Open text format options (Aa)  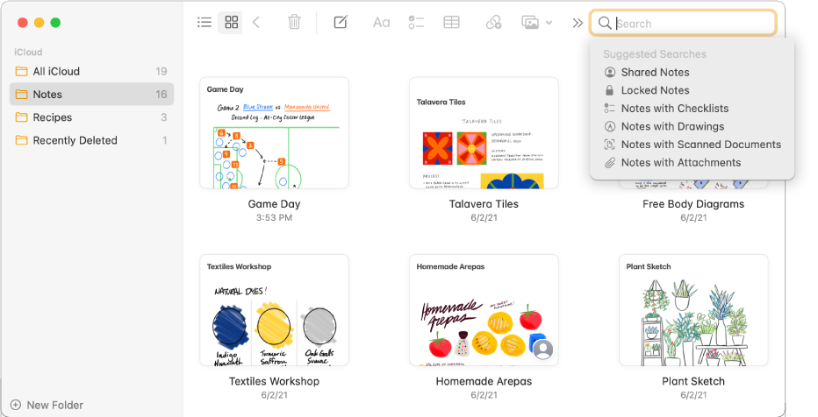[381, 23]
